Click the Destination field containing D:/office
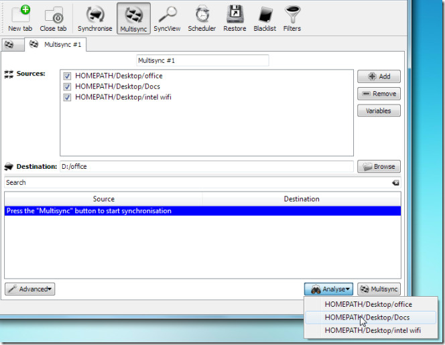Image resolution: width=445 pixels, height=345 pixels. [206, 167]
